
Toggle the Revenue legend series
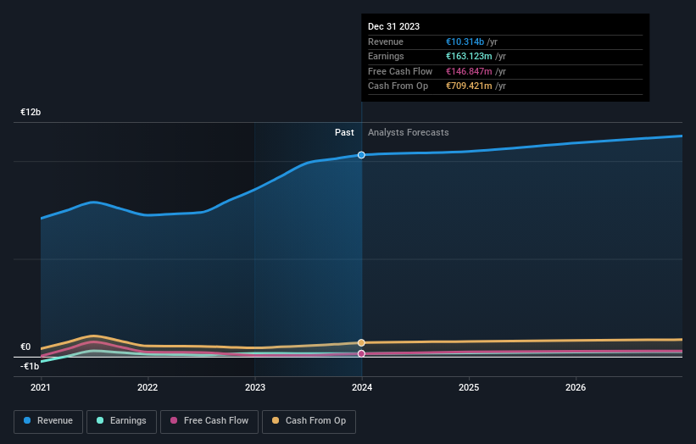[x=48, y=421]
